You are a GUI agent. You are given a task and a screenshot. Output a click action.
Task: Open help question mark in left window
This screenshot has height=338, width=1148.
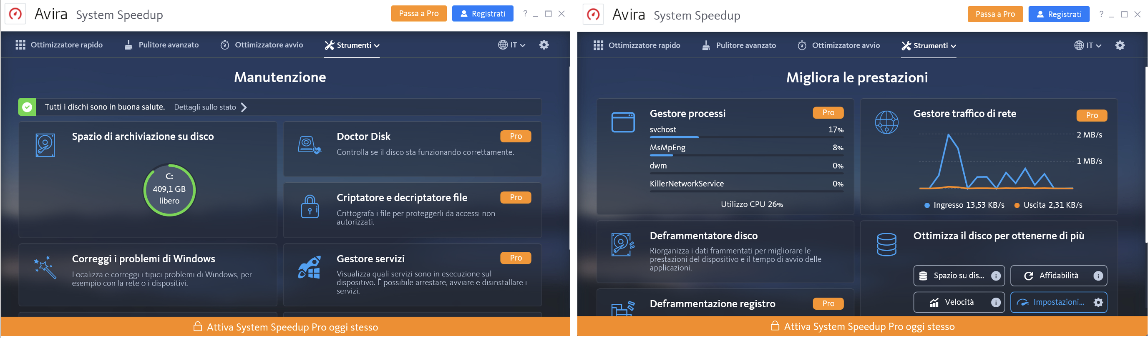(x=525, y=14)
